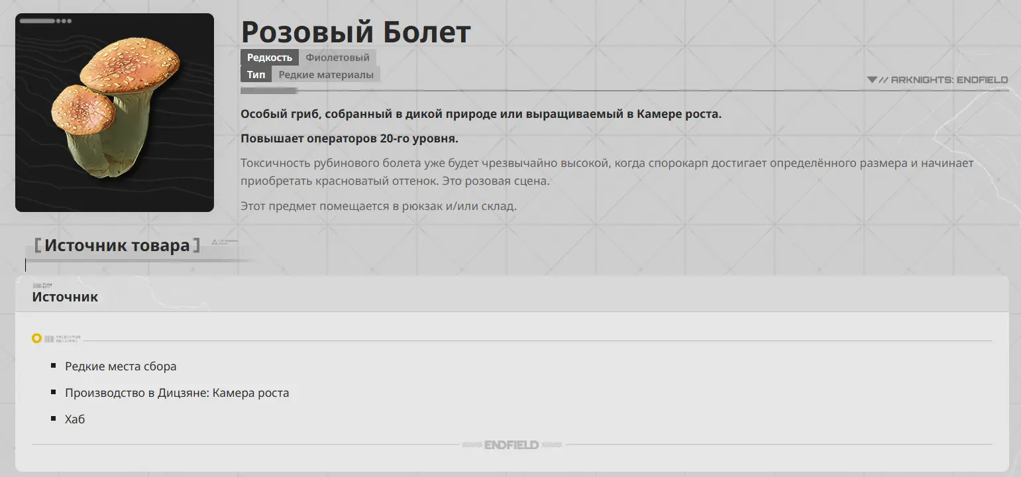Open the Хаб source entry
The image size is (1021, 477).
pos(75,419)
